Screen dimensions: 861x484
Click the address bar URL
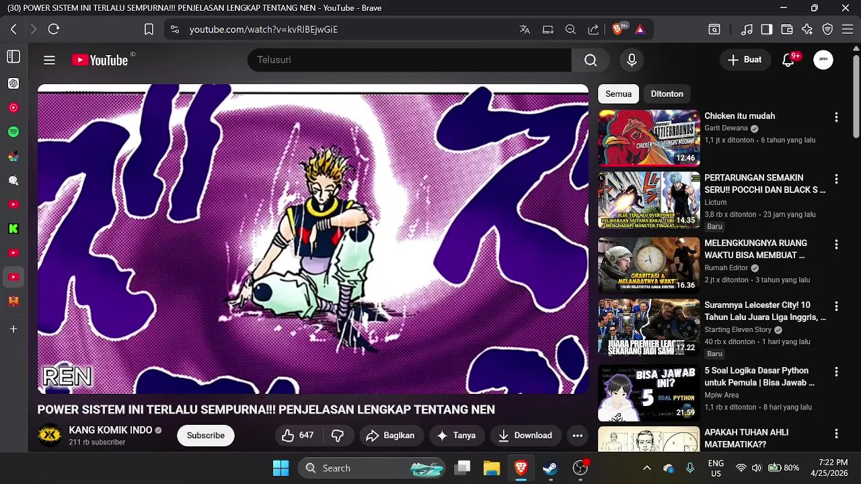[x=263, y=30]
